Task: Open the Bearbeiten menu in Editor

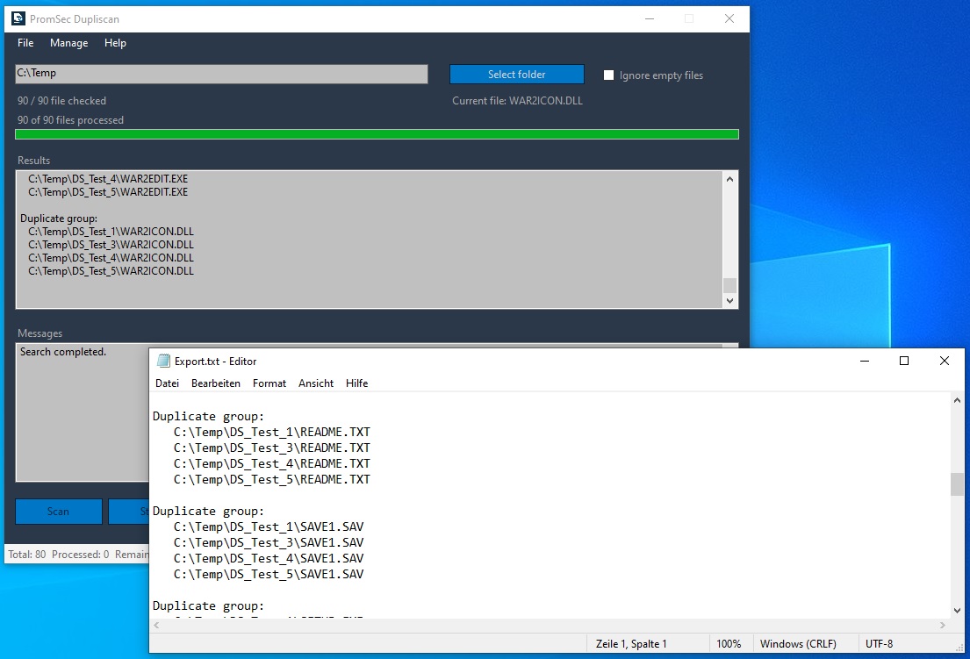Action: coord(215,383)
